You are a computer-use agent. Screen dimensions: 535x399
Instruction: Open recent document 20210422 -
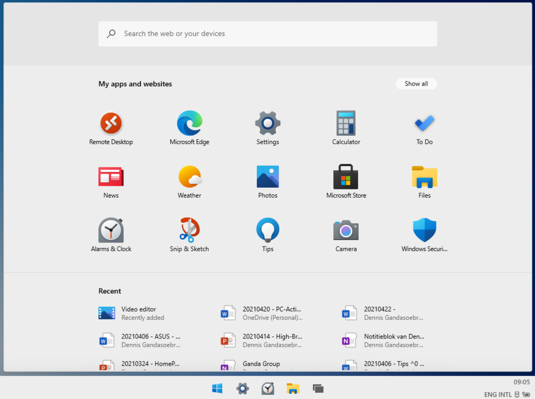point(383,313)
